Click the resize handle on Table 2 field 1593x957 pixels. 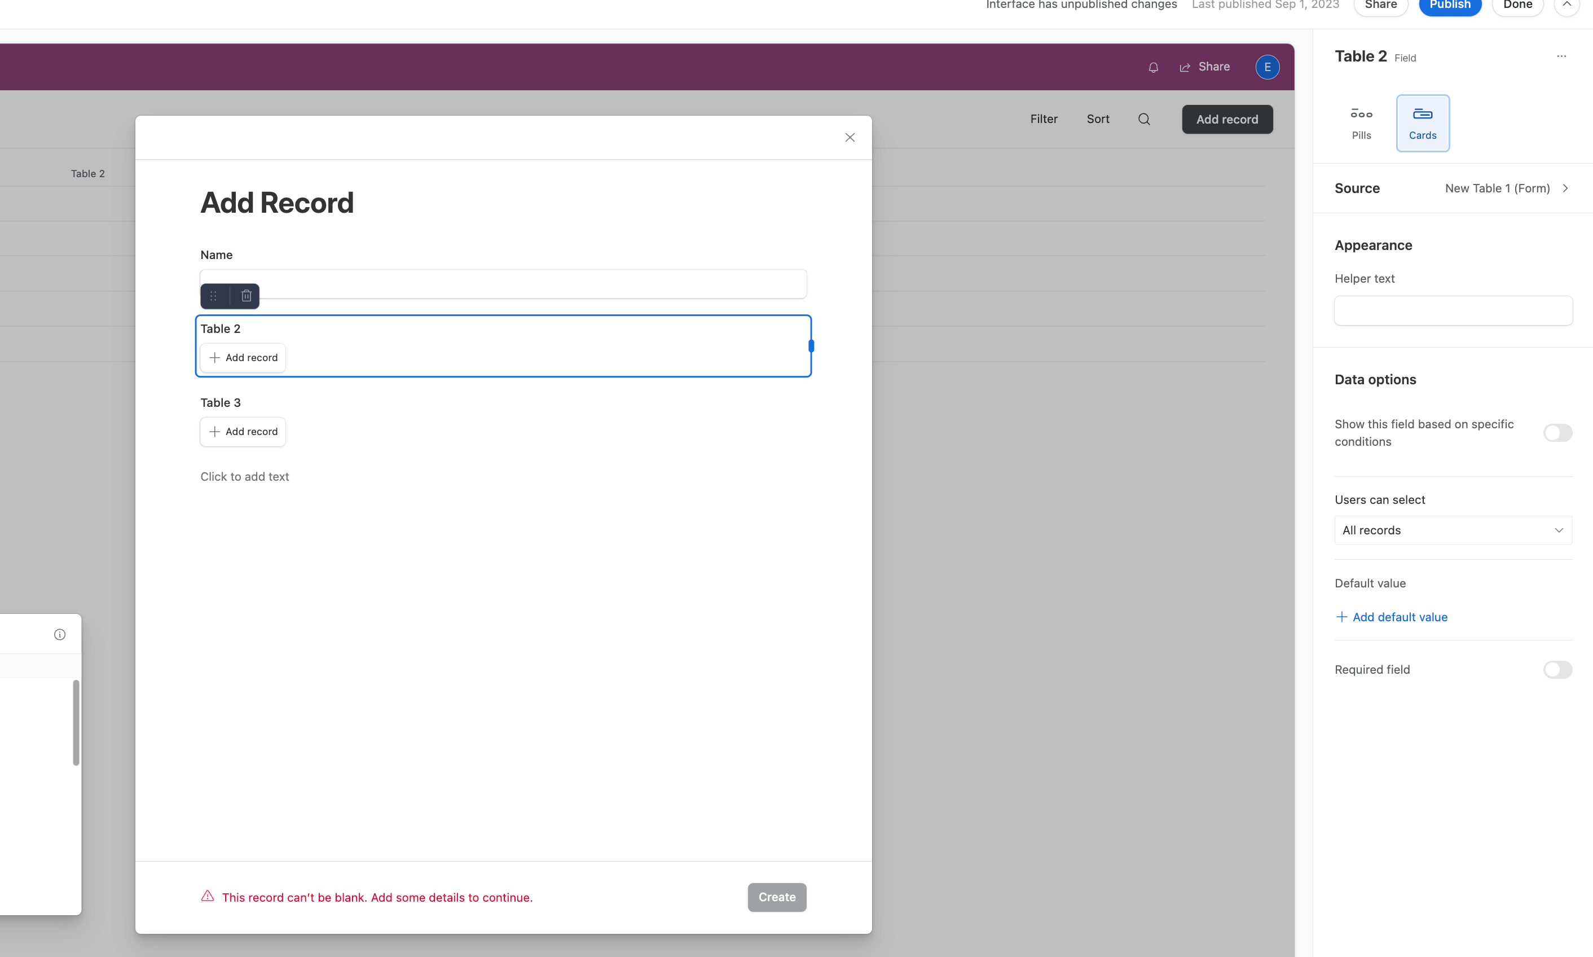tap(811, 346)
